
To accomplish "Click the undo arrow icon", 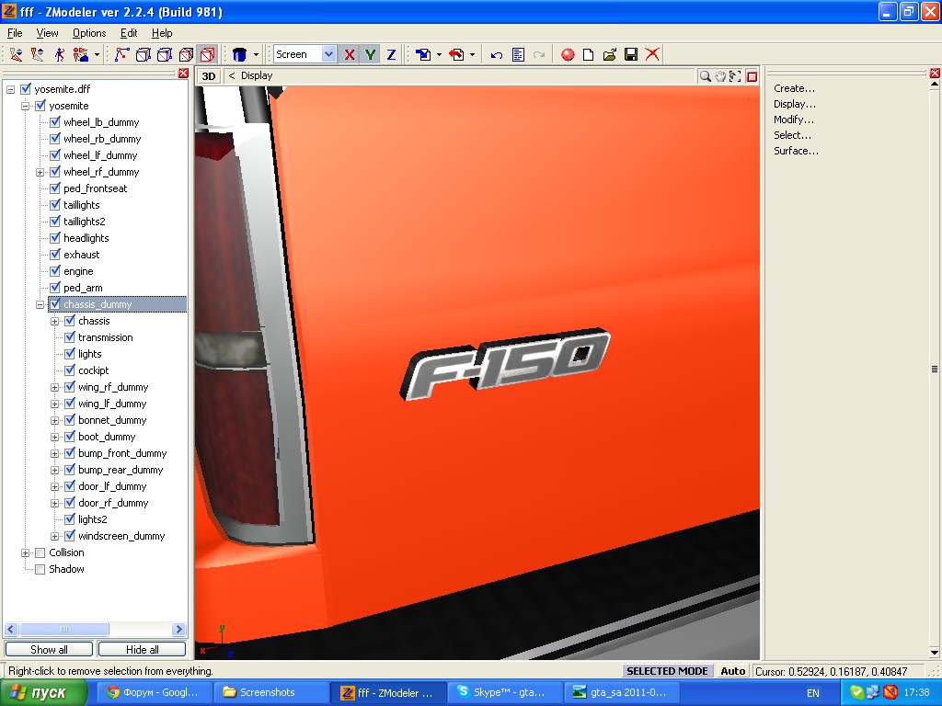I will click(496, 54).
